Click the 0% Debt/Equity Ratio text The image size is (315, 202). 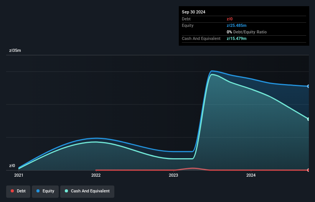(247, 32)
